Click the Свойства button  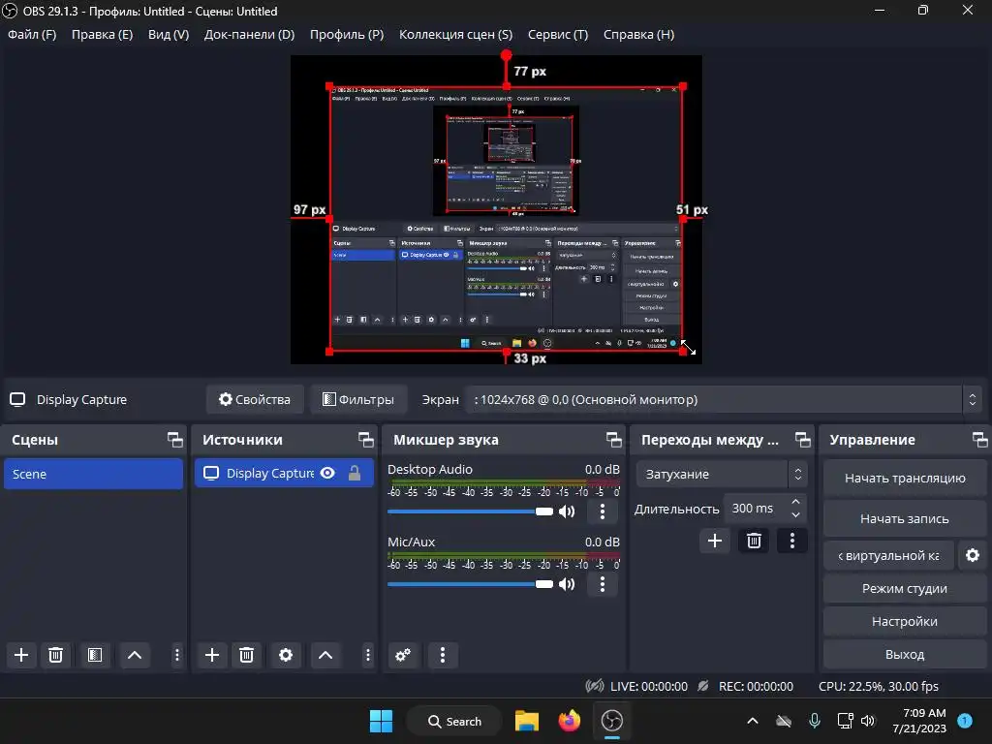coord(255,400)
